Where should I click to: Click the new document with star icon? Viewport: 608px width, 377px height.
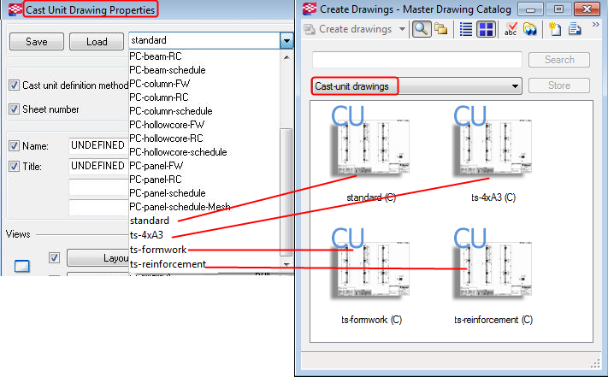[555, 29]
